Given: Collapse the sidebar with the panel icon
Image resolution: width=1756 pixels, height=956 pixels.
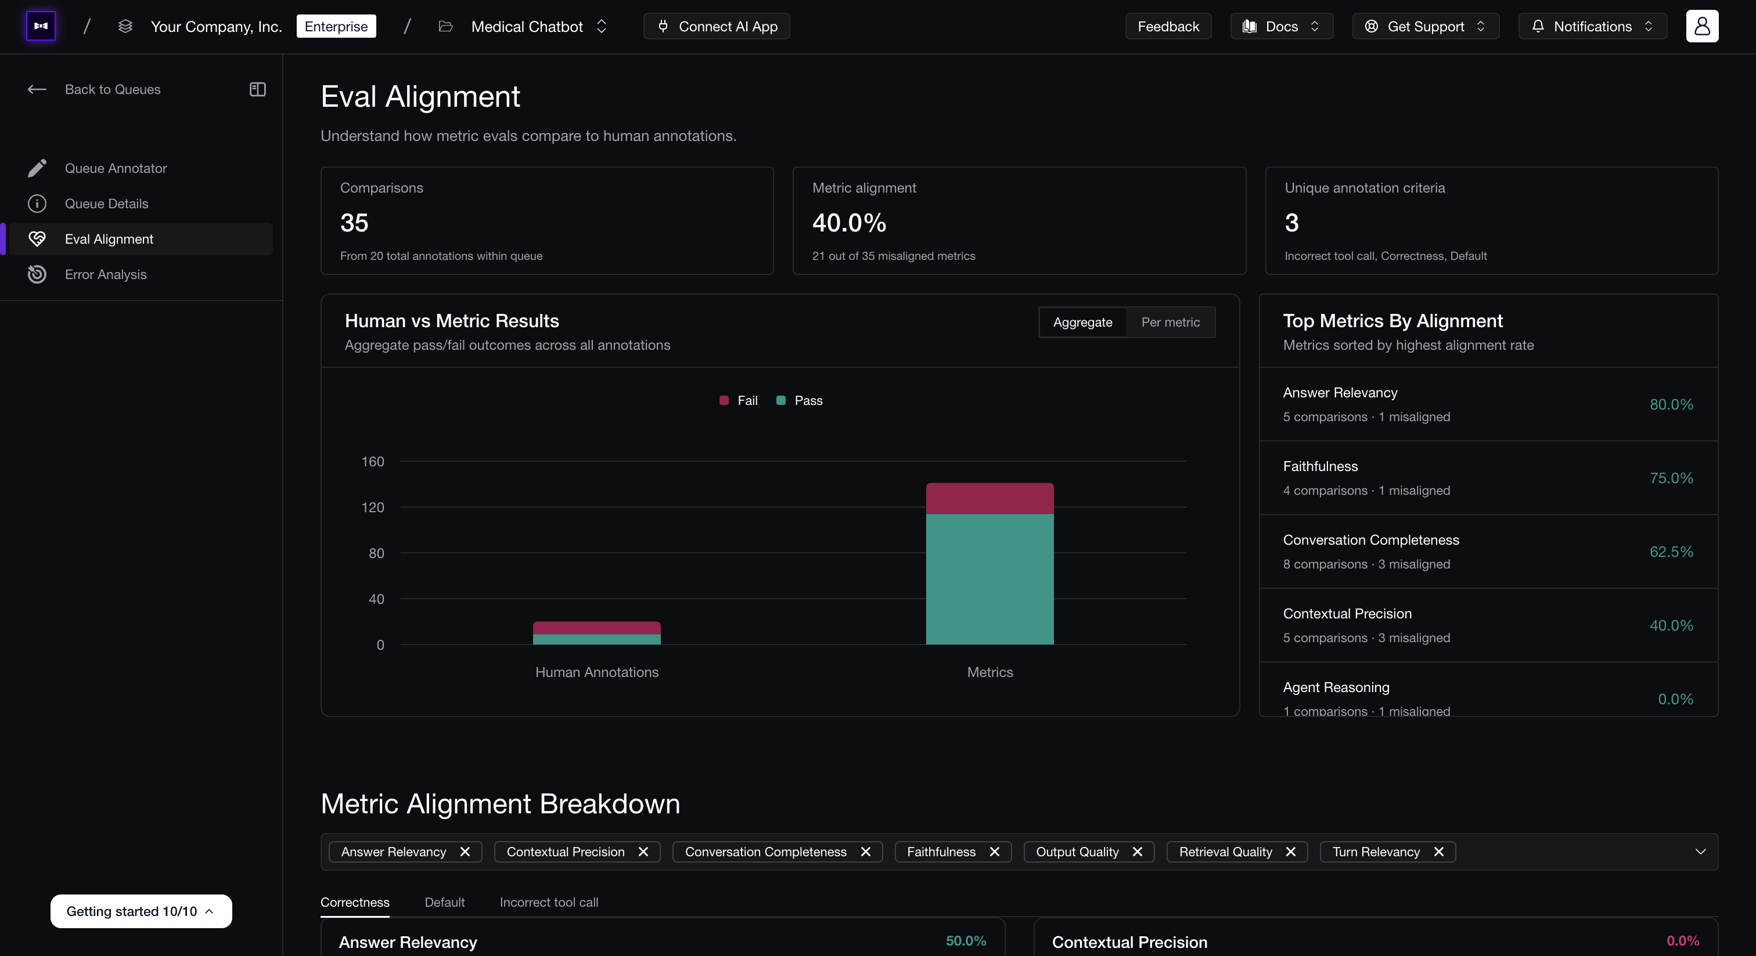Looking at the screenshot, I should point(258,89).
